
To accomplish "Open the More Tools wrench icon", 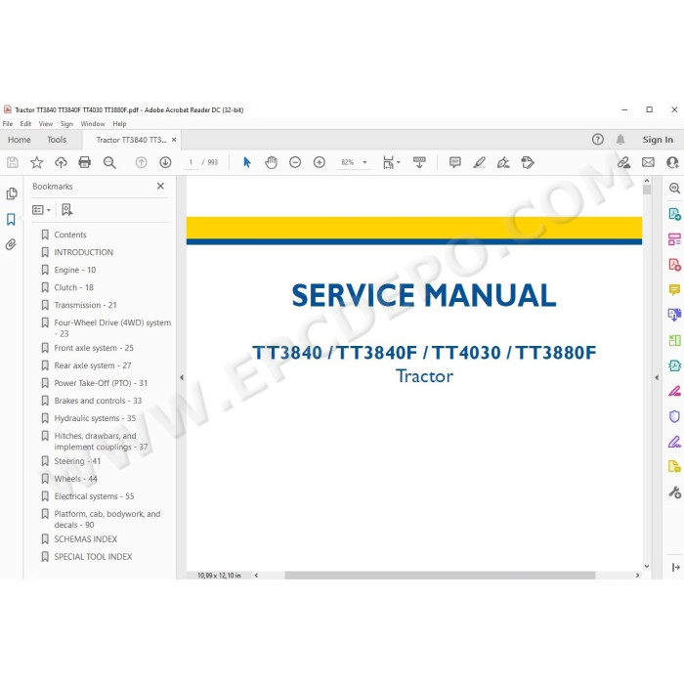I will tap(674, 492).
